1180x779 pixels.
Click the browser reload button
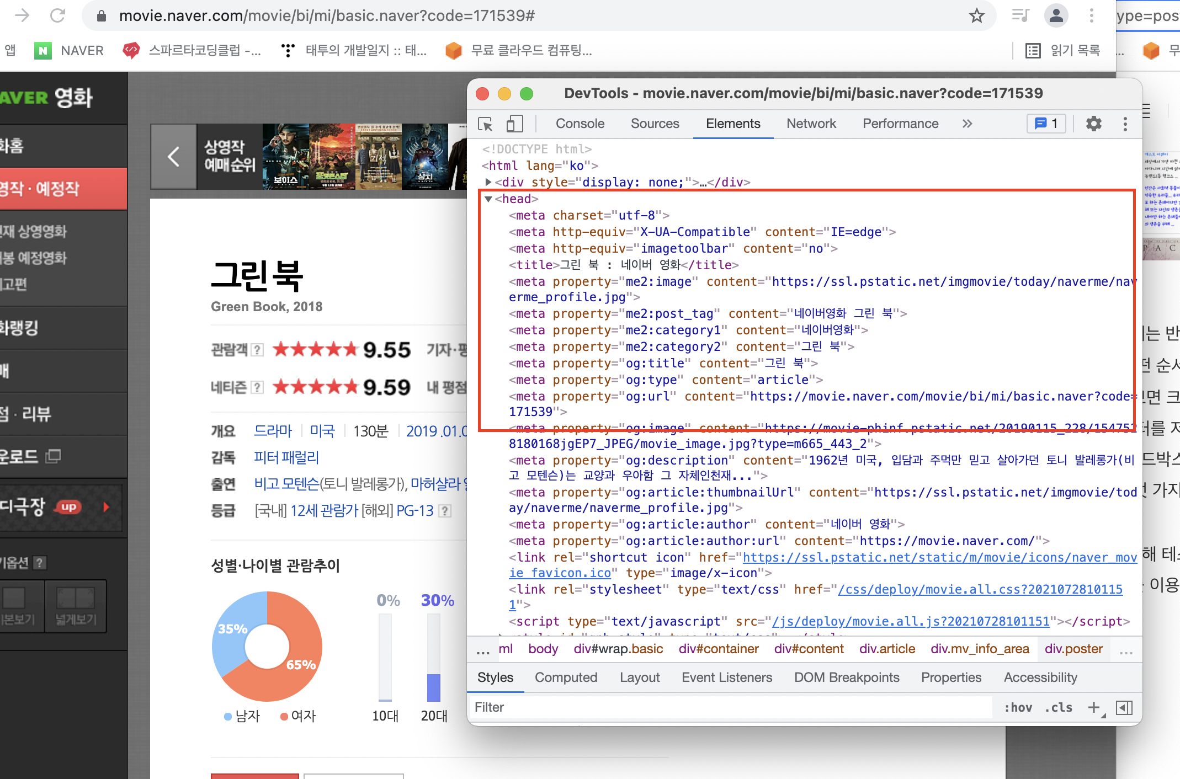pyautogui.click(x=57, y=15)
